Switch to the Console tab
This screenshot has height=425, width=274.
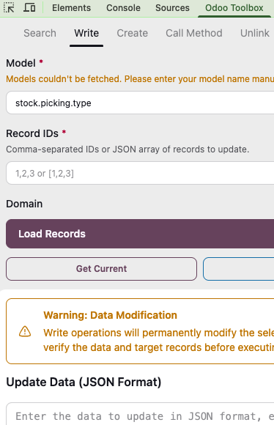[x=123, y=8]
